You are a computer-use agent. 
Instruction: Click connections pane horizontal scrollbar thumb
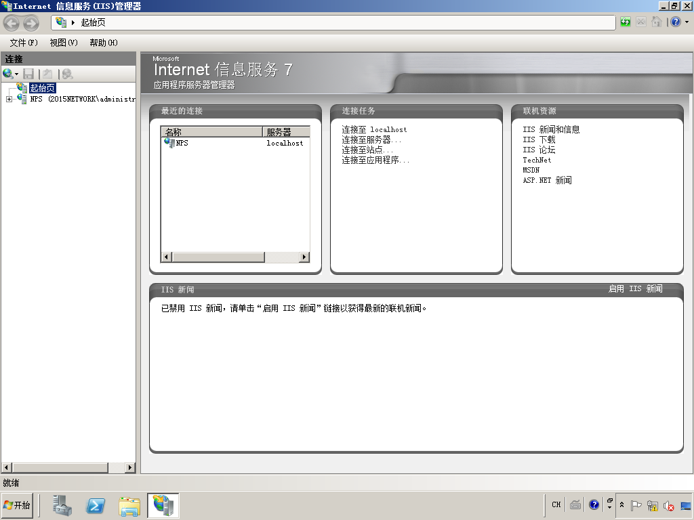click(60, 467)
